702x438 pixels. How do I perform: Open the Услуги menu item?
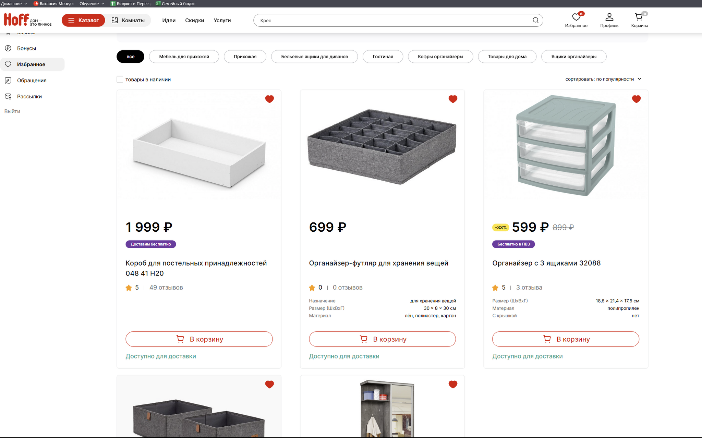(222, 20)
